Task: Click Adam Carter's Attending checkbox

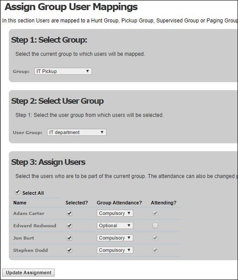Action: 155,213
